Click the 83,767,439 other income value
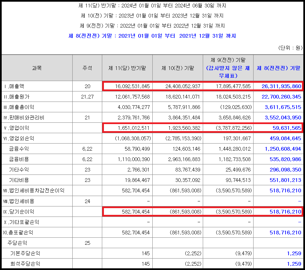The image size is (305, 270). click(x=188, y=169)
